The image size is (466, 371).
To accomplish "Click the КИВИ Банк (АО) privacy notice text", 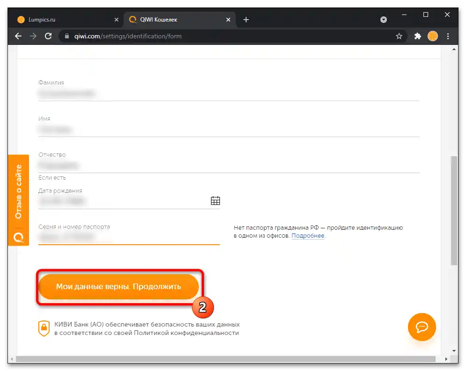I will point(147,328).
